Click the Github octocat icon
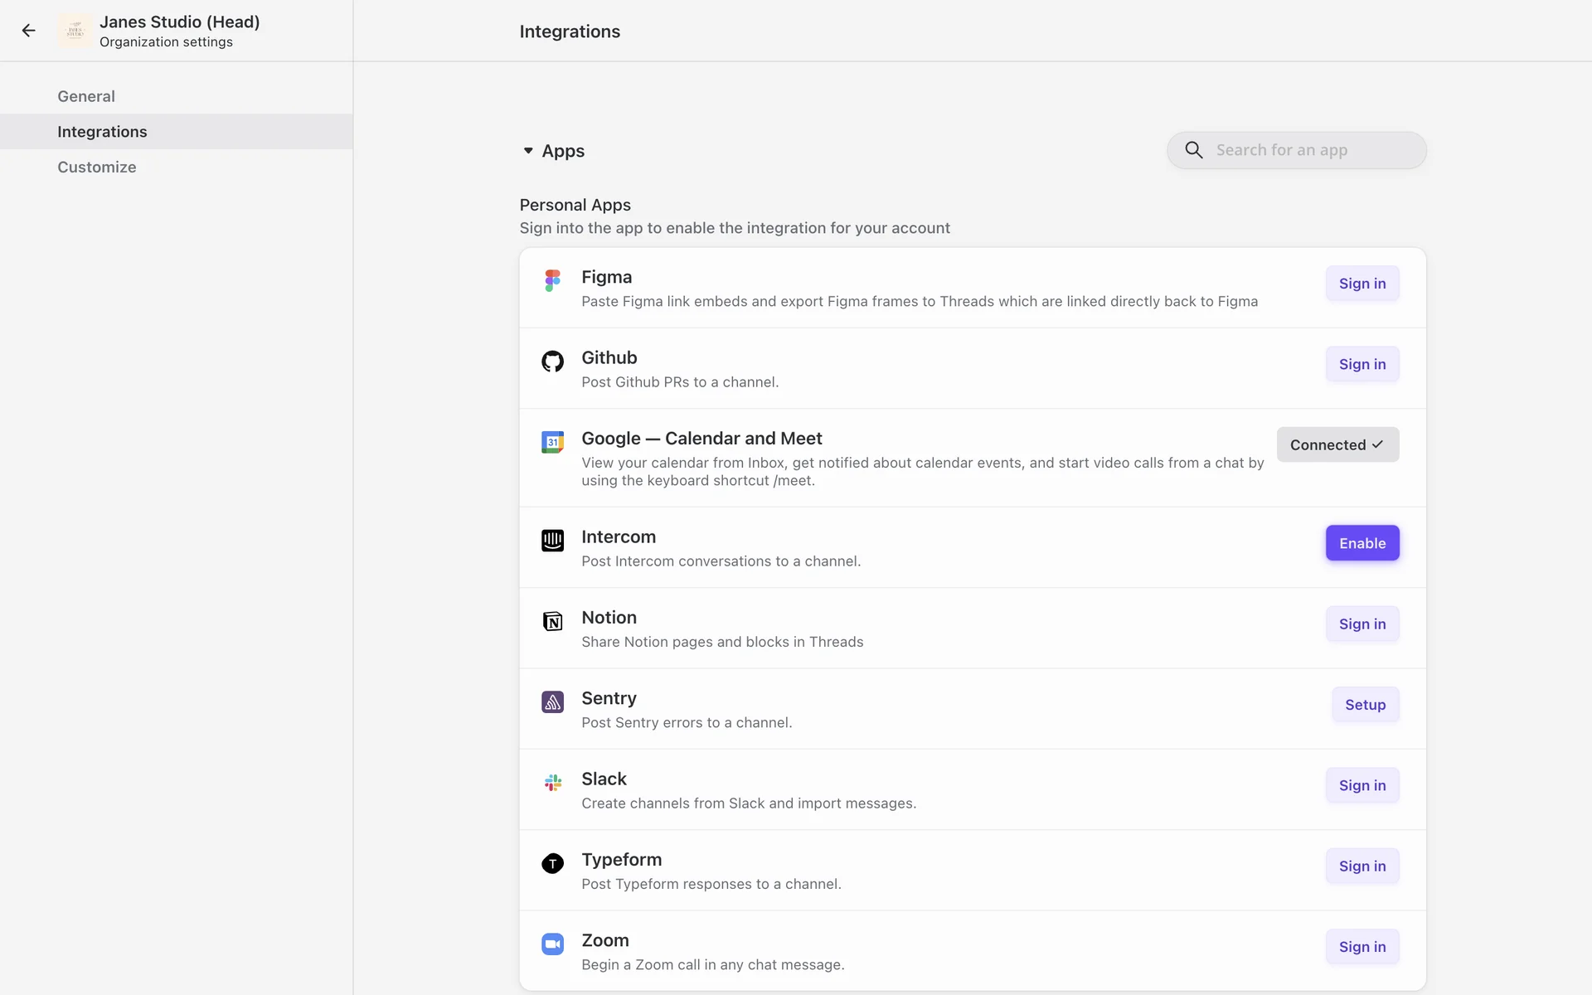This screenshot has height=995, width=1592. pos(552,362)
